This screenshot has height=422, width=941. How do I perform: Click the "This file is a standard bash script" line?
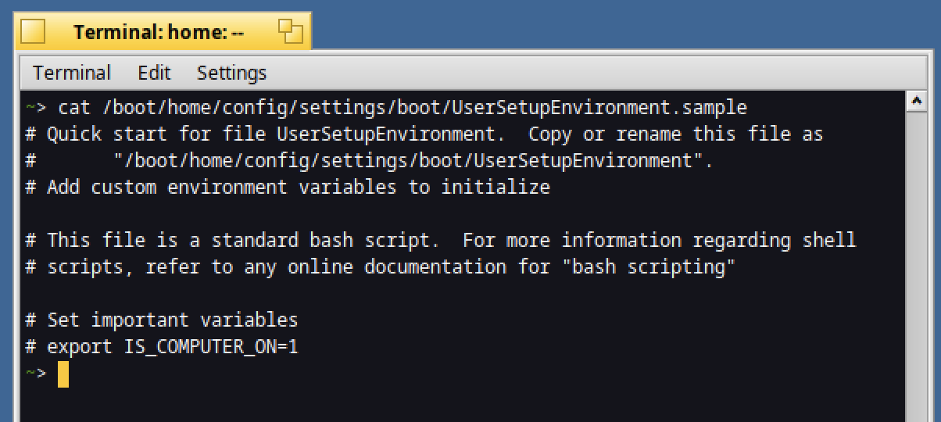coord(441,240)
